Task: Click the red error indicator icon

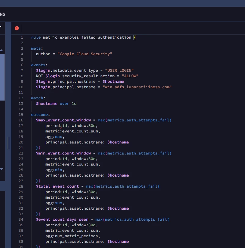Action: pyautogui.click(x=17, y=28)
